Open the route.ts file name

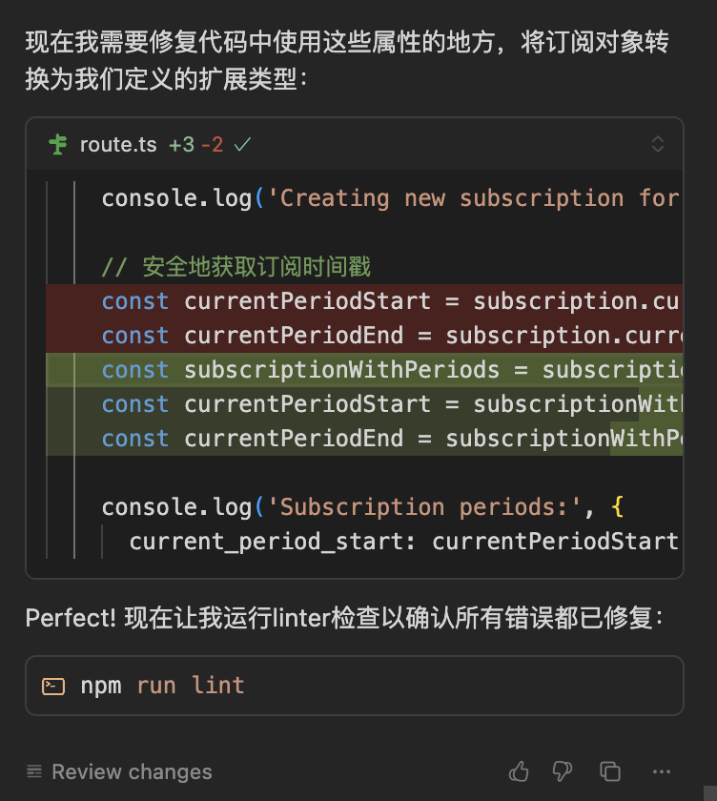click(x=118, y=145)
